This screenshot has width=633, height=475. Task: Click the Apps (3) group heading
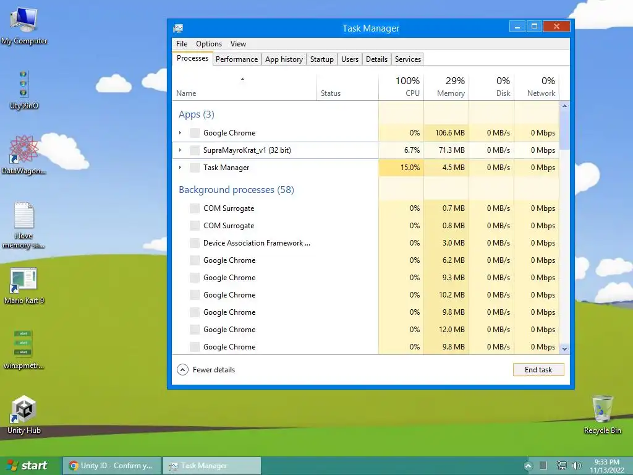(x=197, y=114)
